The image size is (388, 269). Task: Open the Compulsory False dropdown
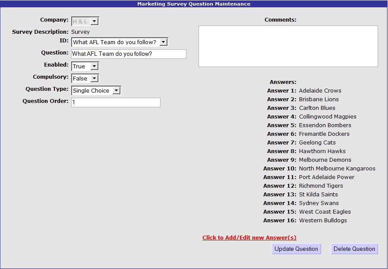(x=85, y=78)
